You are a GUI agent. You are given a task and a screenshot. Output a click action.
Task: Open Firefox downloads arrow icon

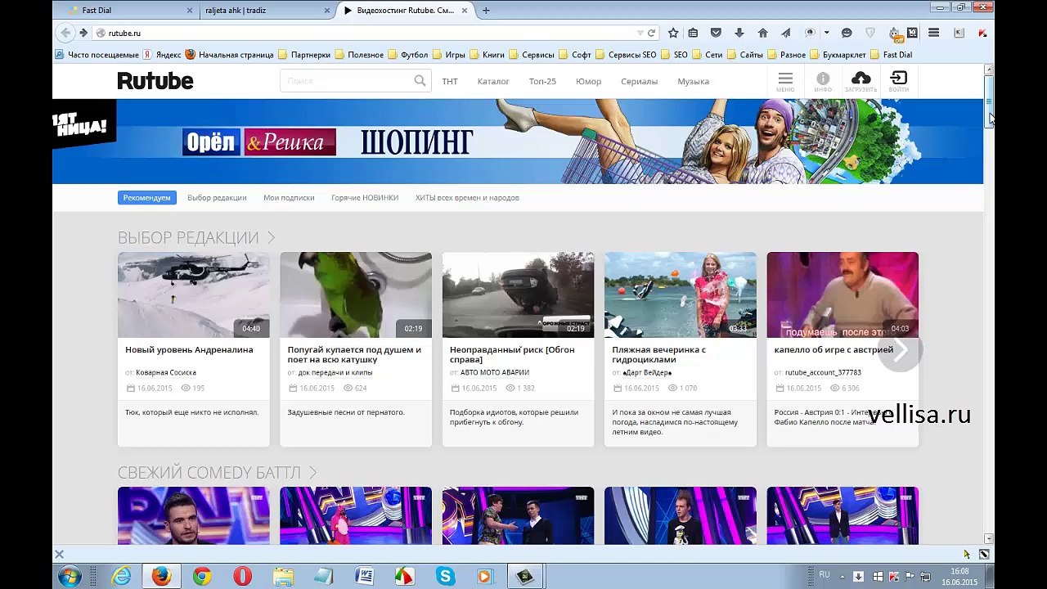coord(739,33)
